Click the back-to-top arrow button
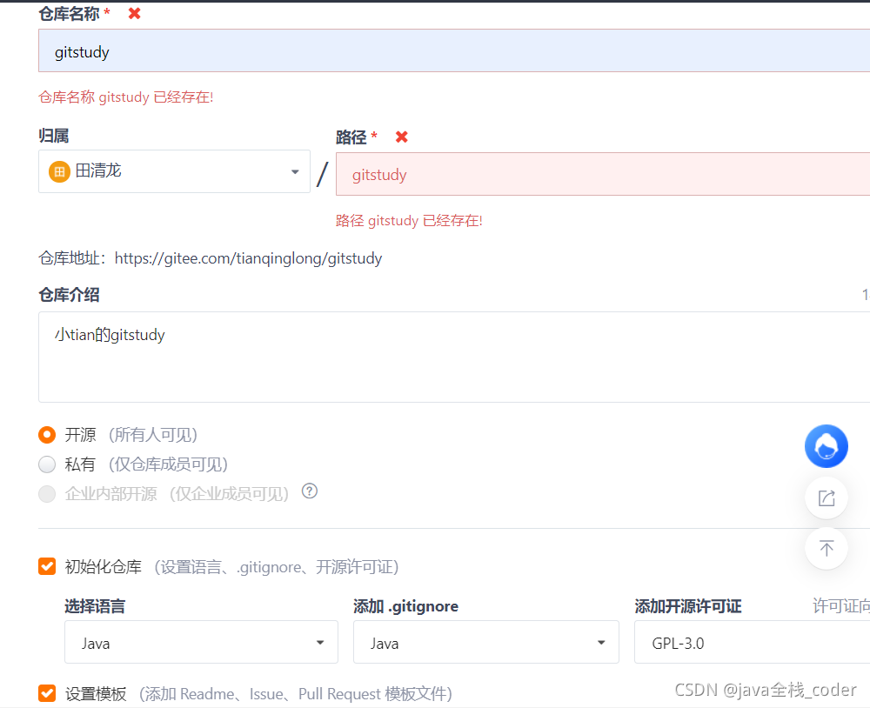Viewport: 870px width, 708px height. tap(826, 548)
